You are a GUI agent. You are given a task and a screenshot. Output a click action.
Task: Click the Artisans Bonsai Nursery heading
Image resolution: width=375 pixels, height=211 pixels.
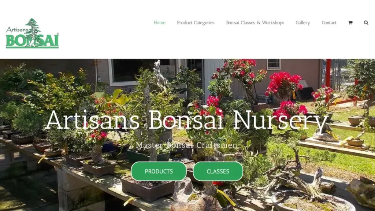(x=187, y=120)
